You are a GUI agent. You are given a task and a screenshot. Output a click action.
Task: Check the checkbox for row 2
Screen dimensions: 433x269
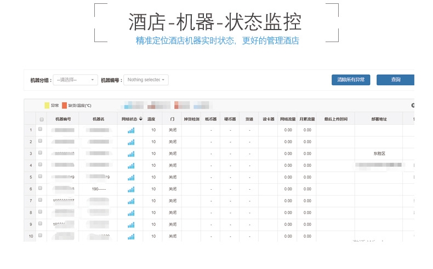click(x=40, y=142)
